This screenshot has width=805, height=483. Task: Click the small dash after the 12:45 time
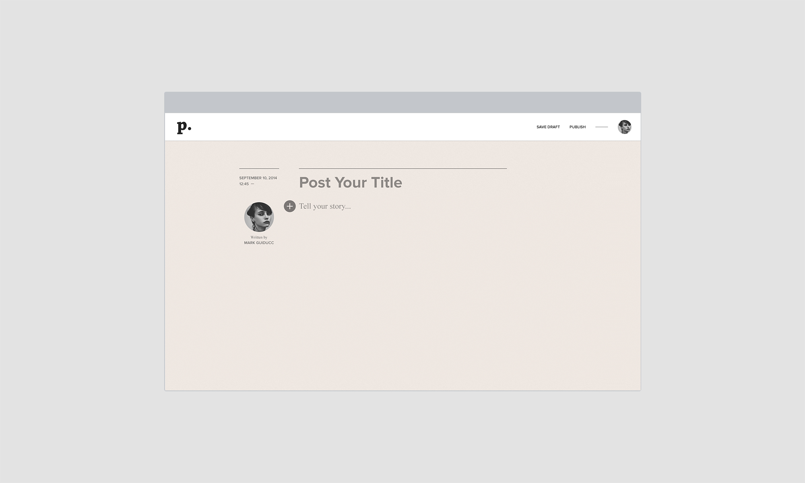(x=252, y=184)
